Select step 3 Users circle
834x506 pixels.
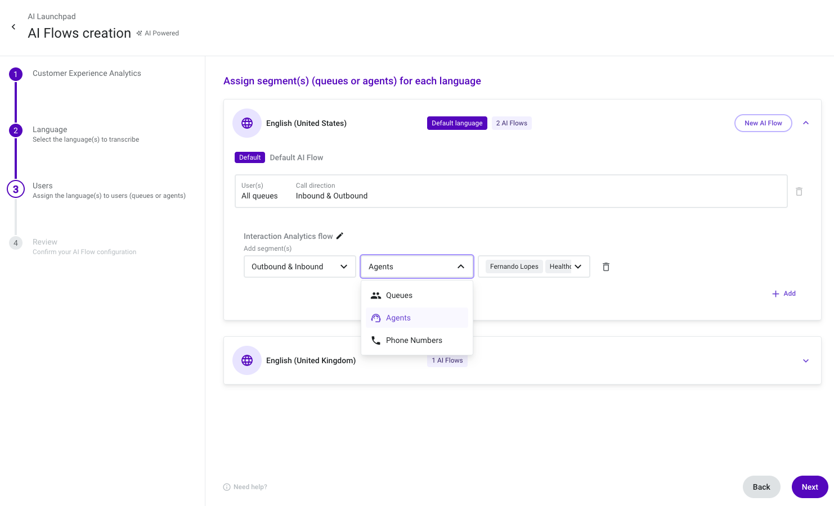16,189
